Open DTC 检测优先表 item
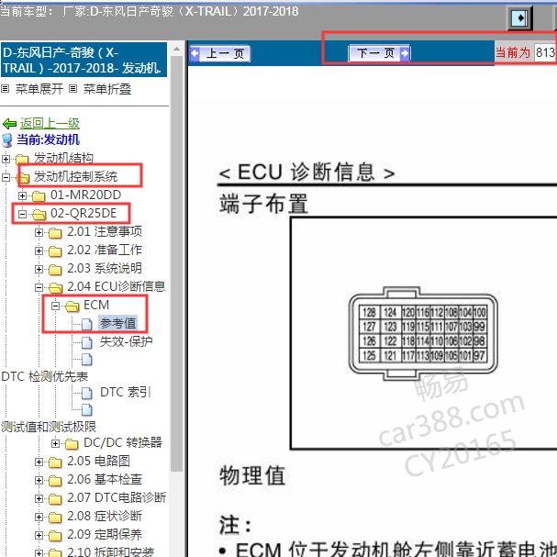557x557 pixels. pyautogui.click(x=45, y=376)
